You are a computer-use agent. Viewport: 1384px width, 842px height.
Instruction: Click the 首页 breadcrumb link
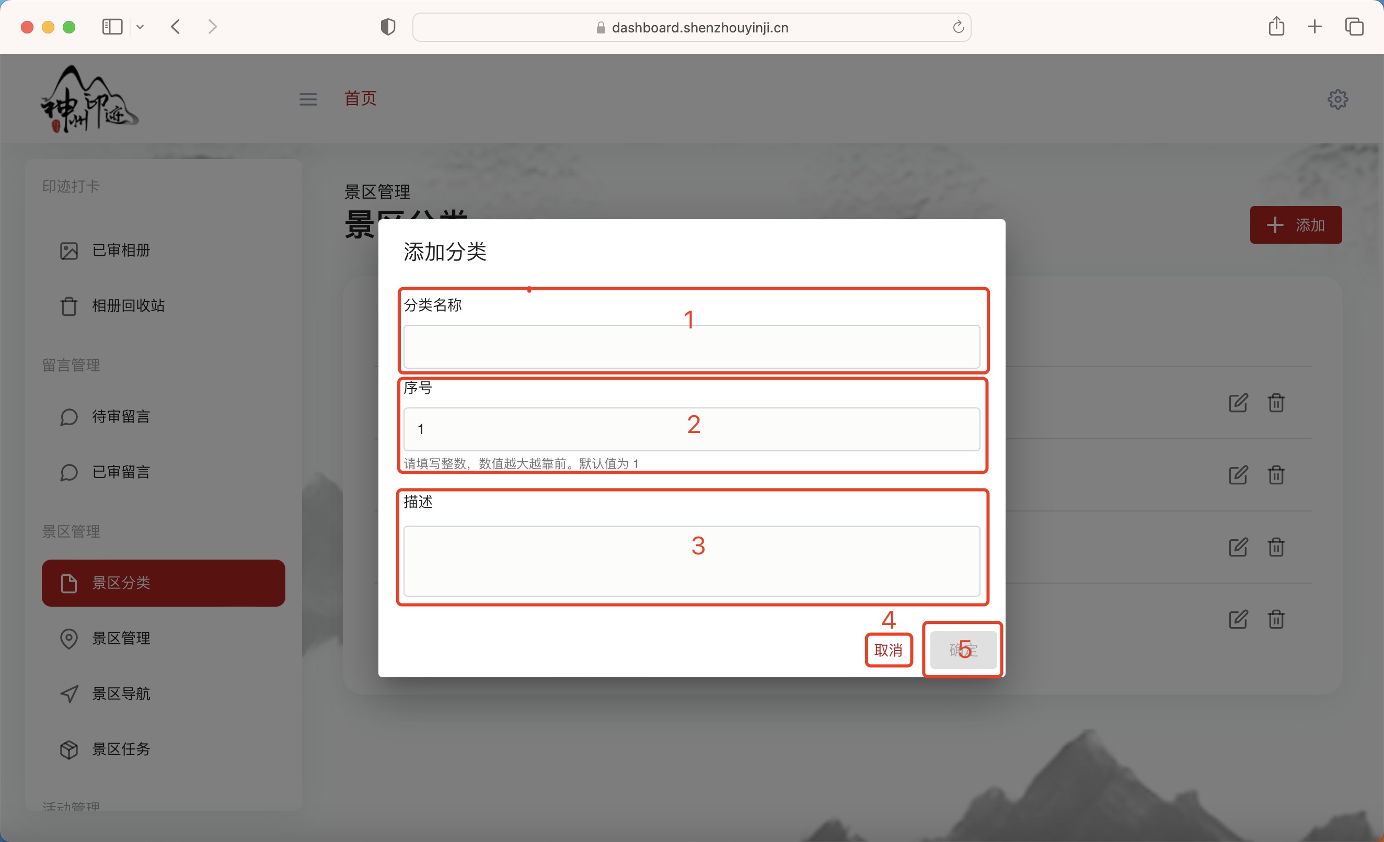[360, 98]
